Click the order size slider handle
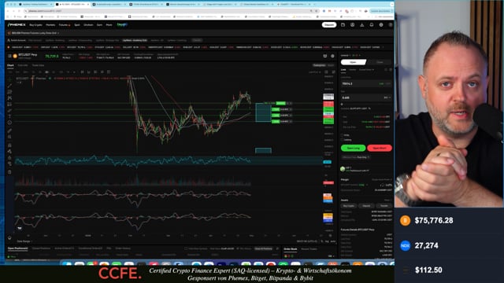This screenshot has width=504, height=283. (342, 104)
